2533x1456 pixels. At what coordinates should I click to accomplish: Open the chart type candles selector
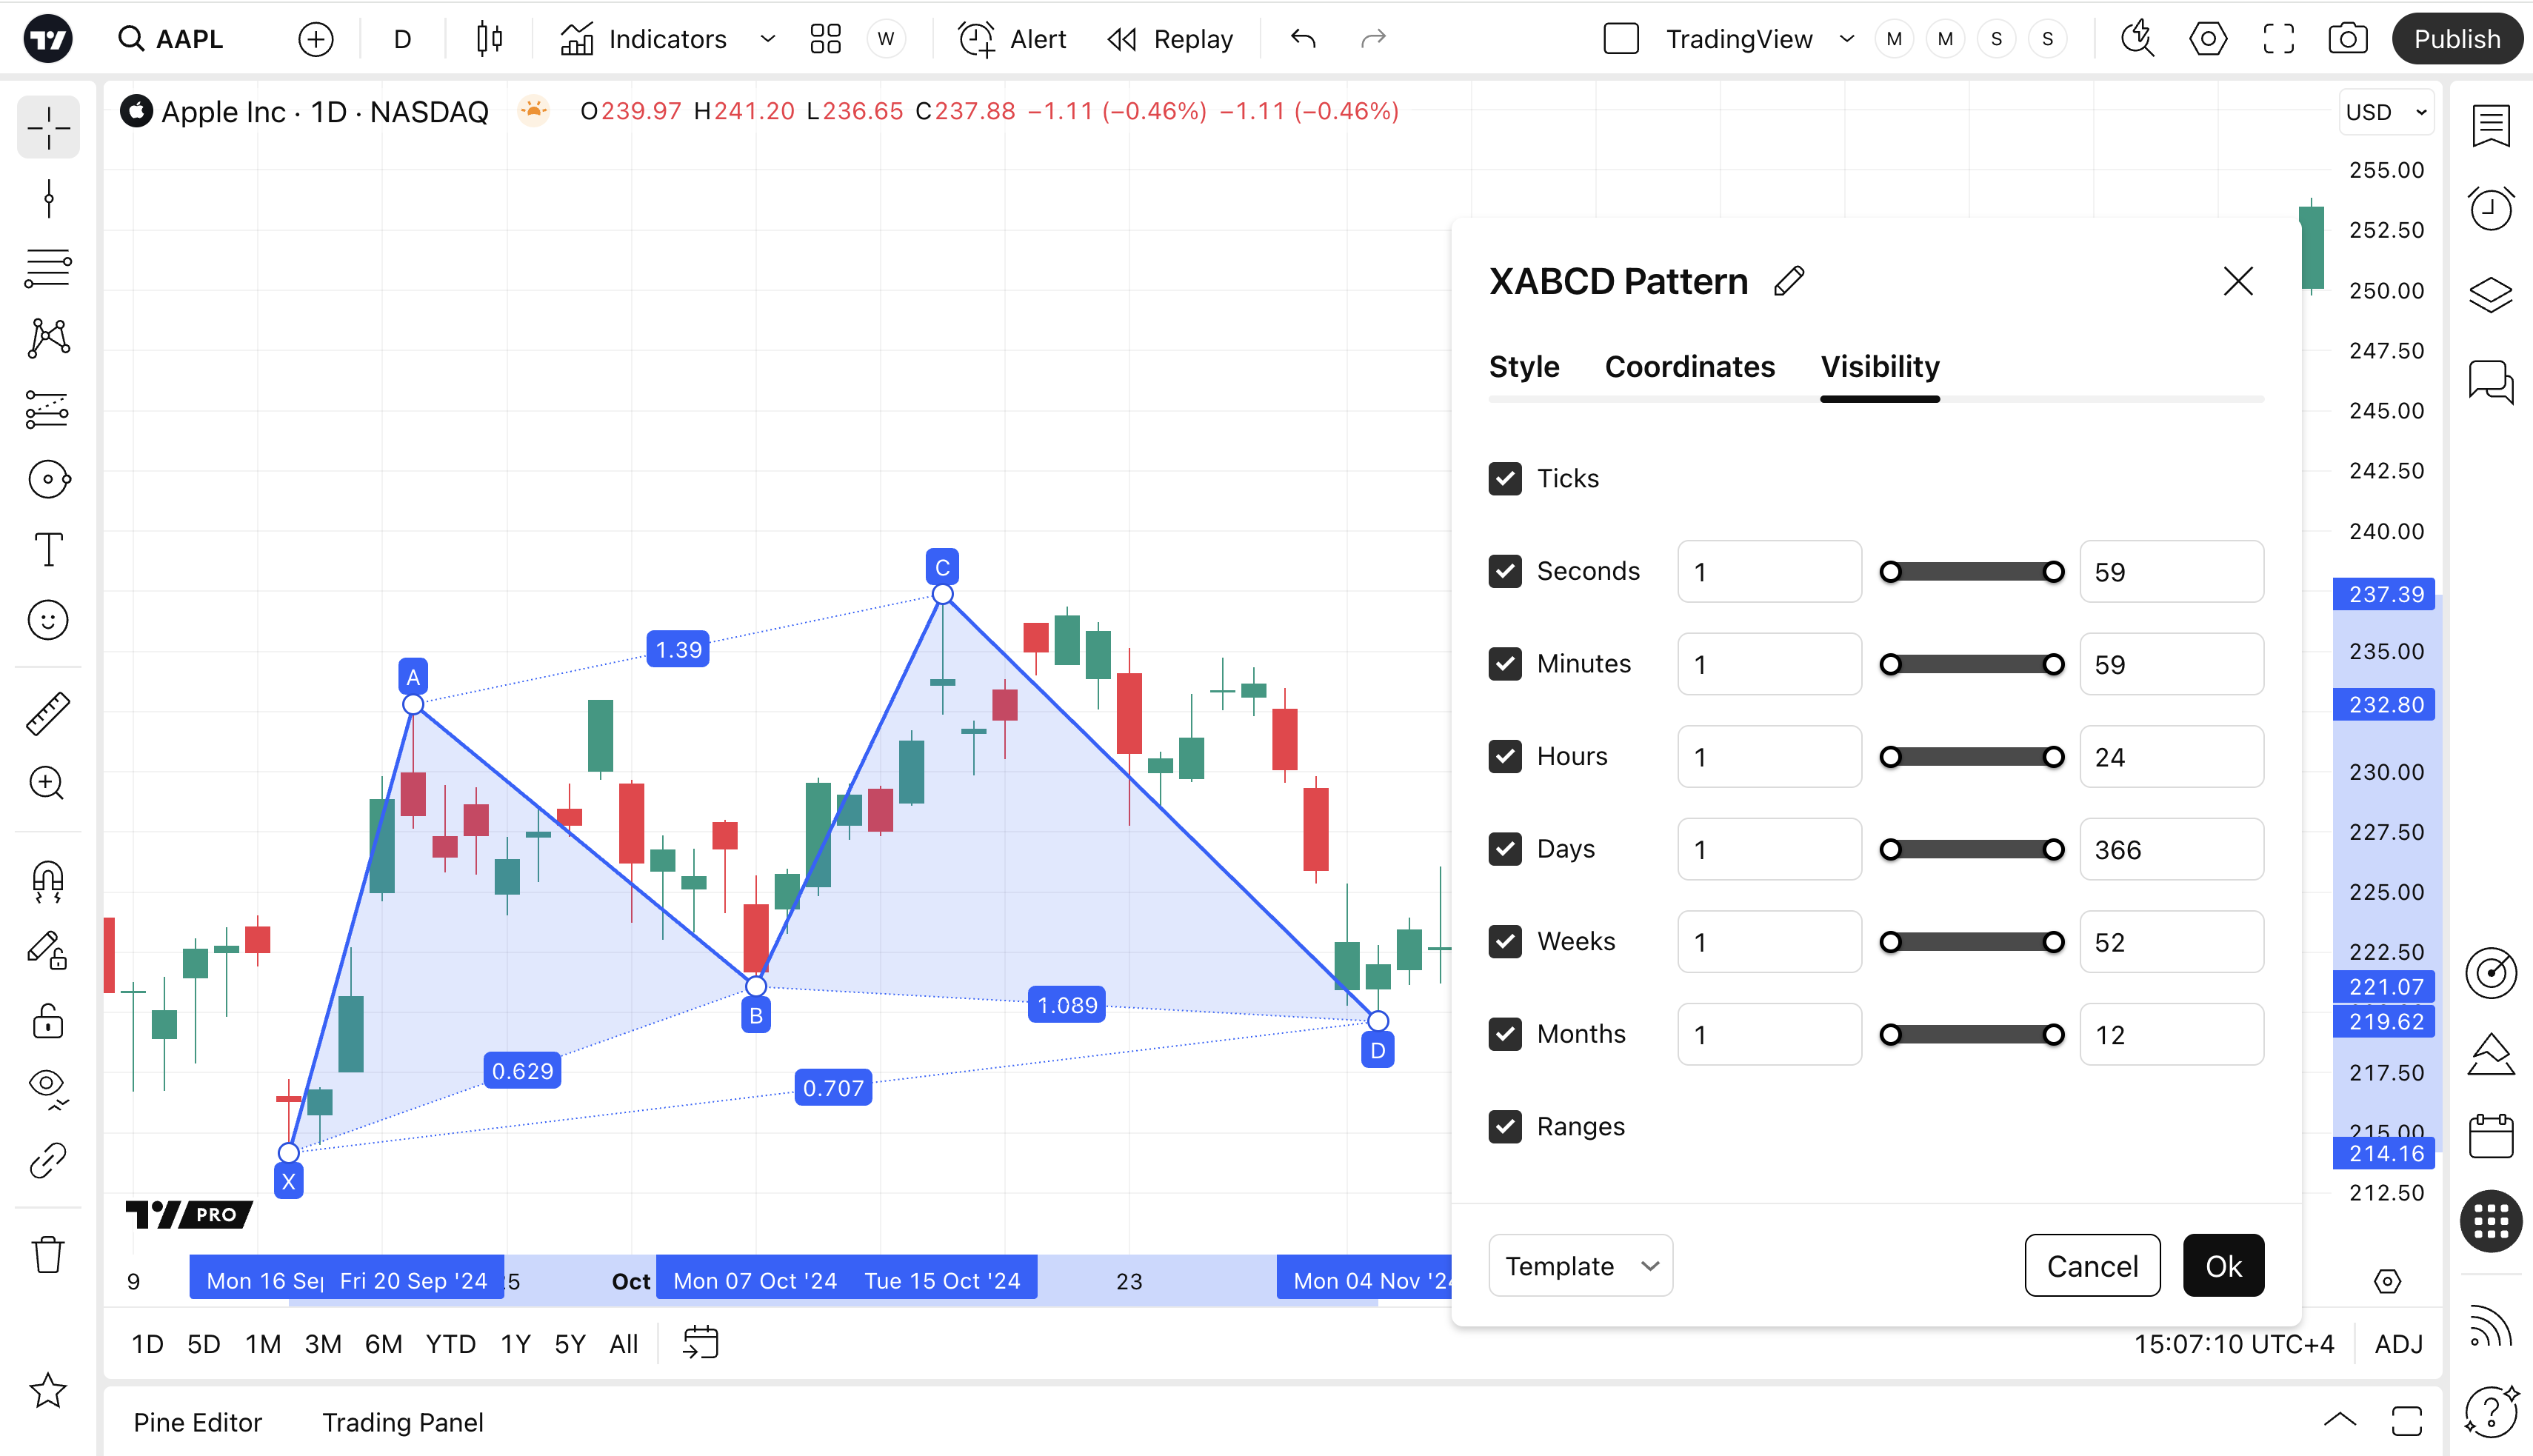click(x=489, y=39)
